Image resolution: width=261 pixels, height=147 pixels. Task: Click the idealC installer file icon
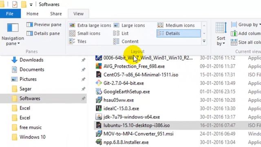(99, 108)
